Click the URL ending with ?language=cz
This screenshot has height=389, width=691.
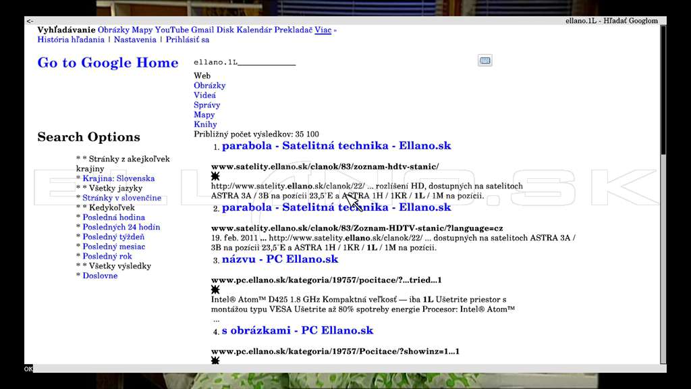[x=357, y=228]
